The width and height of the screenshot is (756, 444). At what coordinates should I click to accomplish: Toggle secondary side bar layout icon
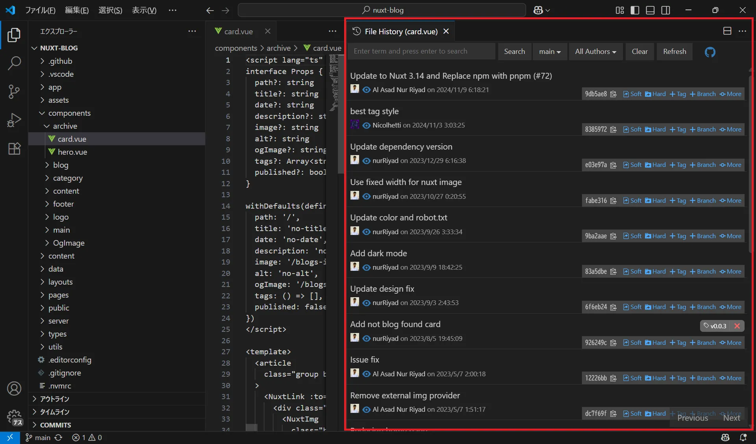[665, 10]
